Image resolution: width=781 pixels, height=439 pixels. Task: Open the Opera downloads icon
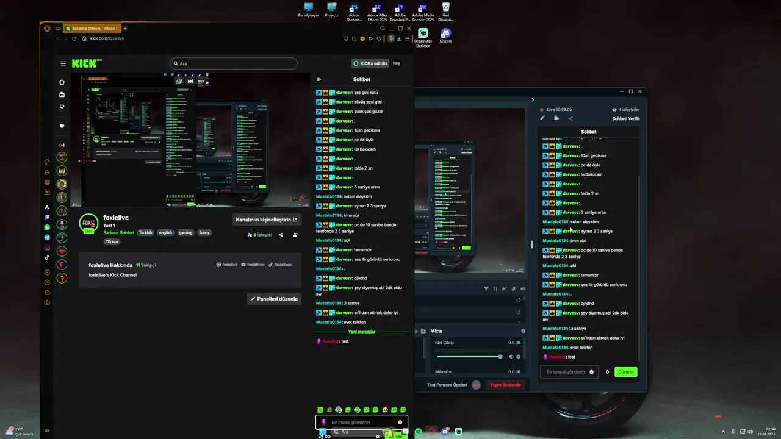pos(399,38)
